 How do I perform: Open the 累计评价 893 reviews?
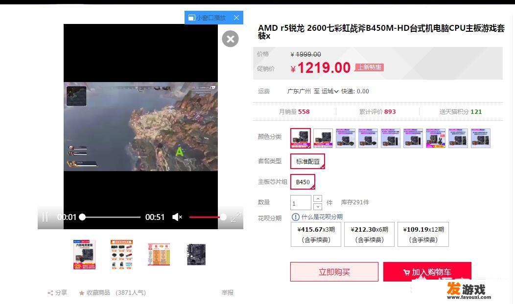point(377,111)
